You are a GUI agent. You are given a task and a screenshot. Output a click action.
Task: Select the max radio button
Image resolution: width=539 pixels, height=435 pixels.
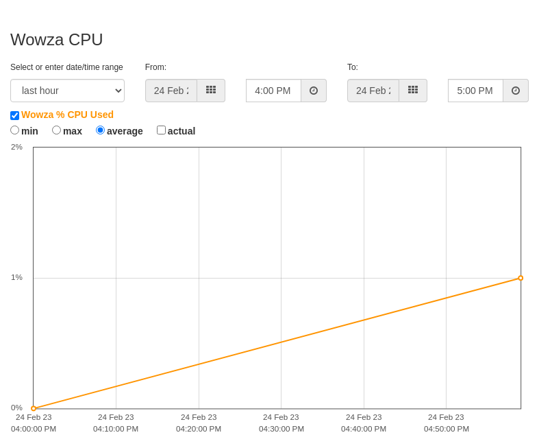56,130
